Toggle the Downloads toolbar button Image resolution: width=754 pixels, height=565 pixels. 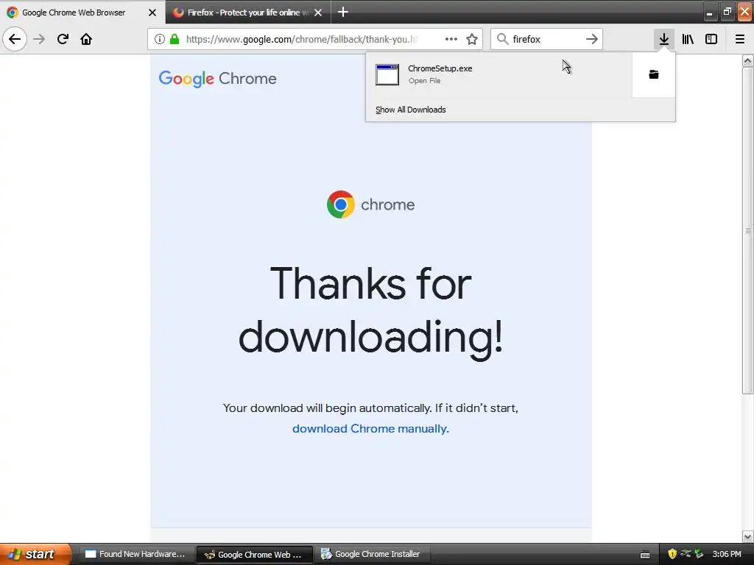664,39
